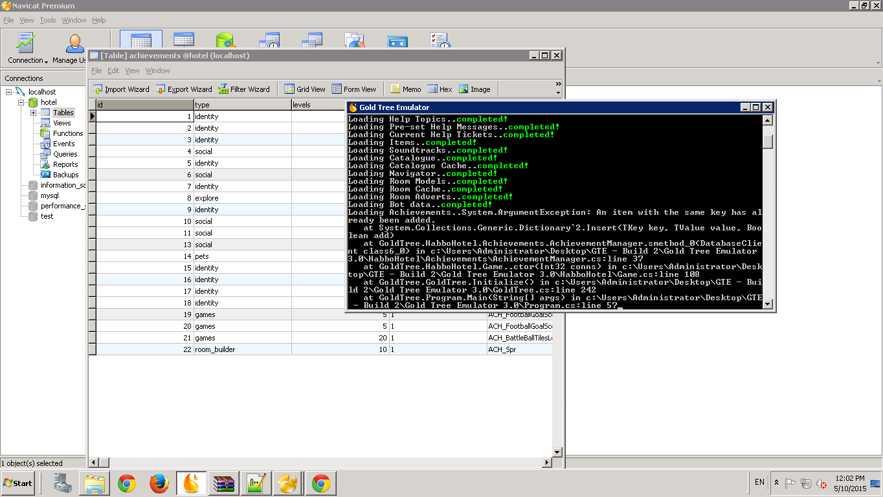The image size is (883, 497).
Task: Launch the Export Wizard
Action: coord(184,89)
